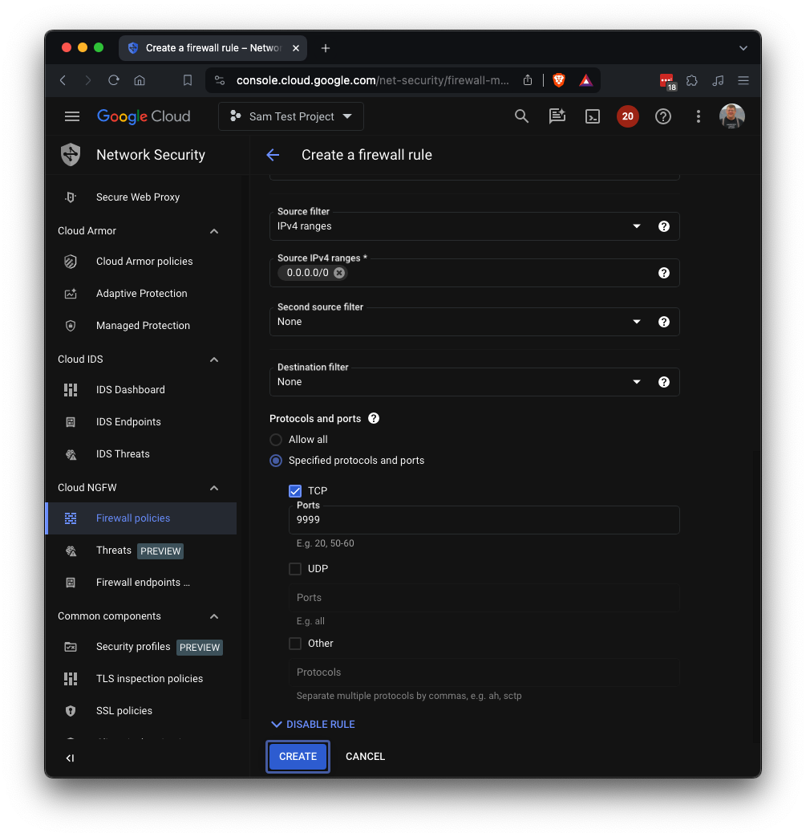Show help for Protocols and ports
The image size is (806, 837).
tap(374, 419)
